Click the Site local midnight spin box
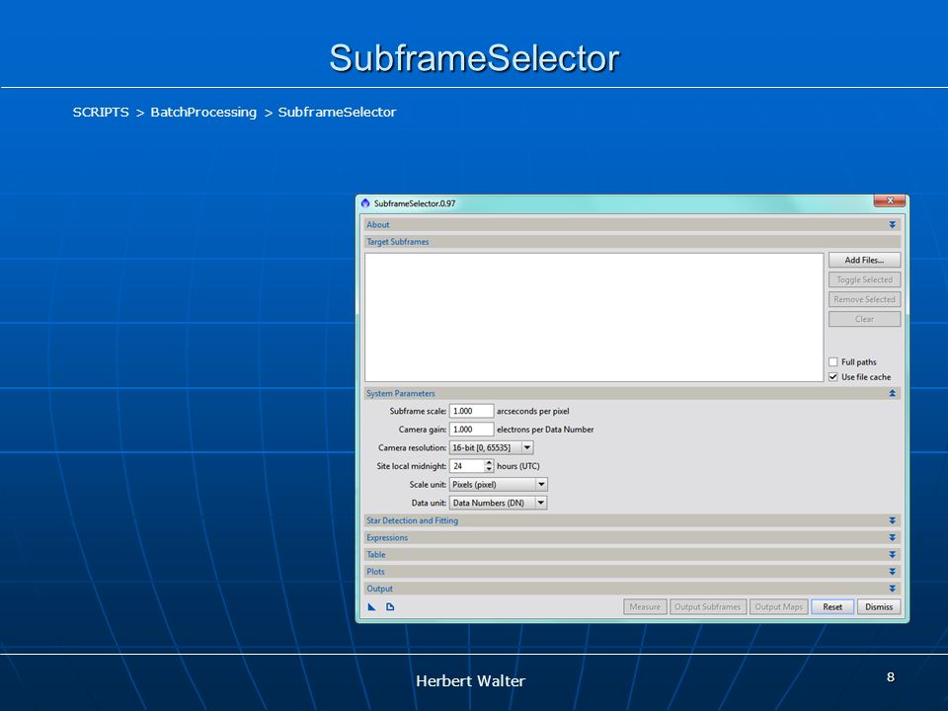The height and width of the screenshot is (711, 948). [x=472, y=466]
